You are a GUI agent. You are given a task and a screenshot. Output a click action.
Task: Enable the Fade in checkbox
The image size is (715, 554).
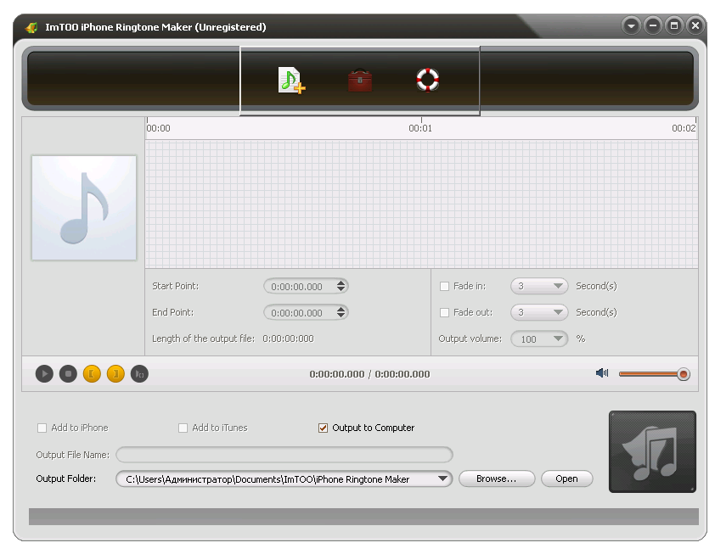pos(444,286)
